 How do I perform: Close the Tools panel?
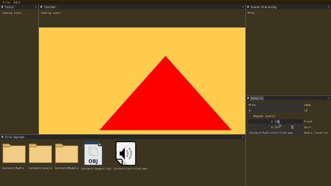[x=36, y=7]
